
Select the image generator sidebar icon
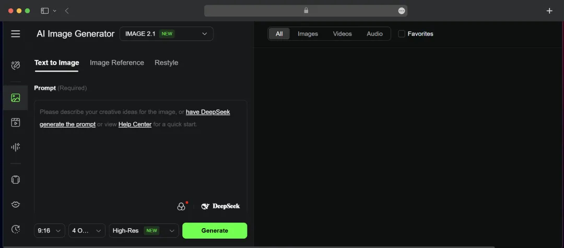pos(16,98)
